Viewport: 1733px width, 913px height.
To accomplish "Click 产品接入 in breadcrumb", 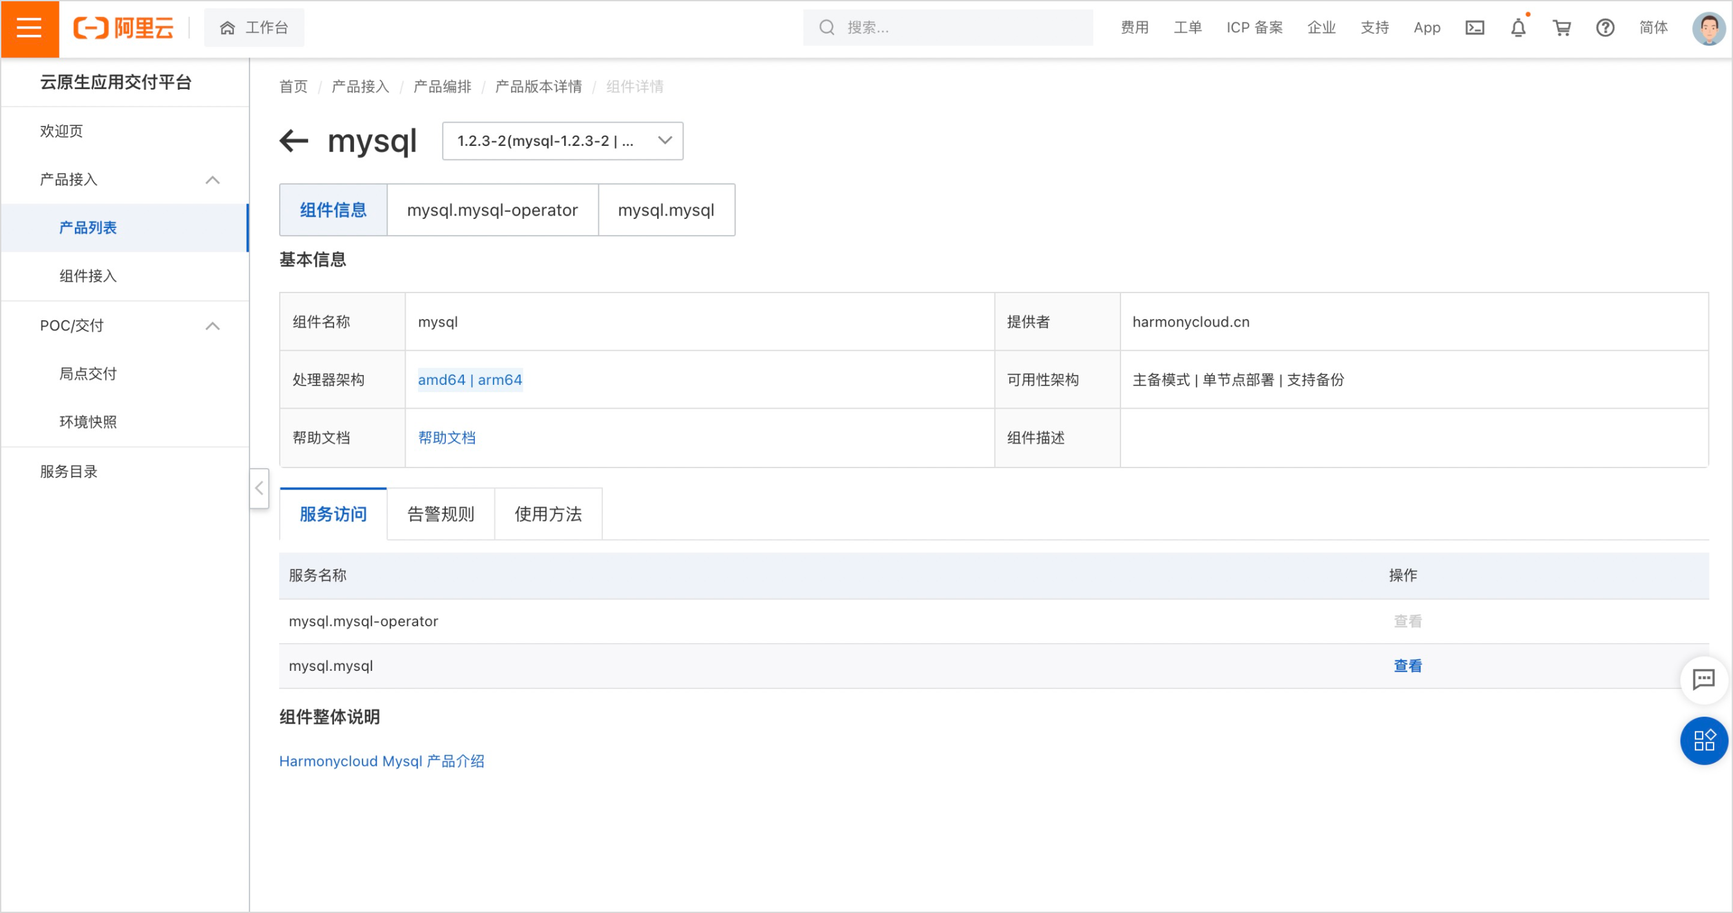I will [x=361, y=87].
